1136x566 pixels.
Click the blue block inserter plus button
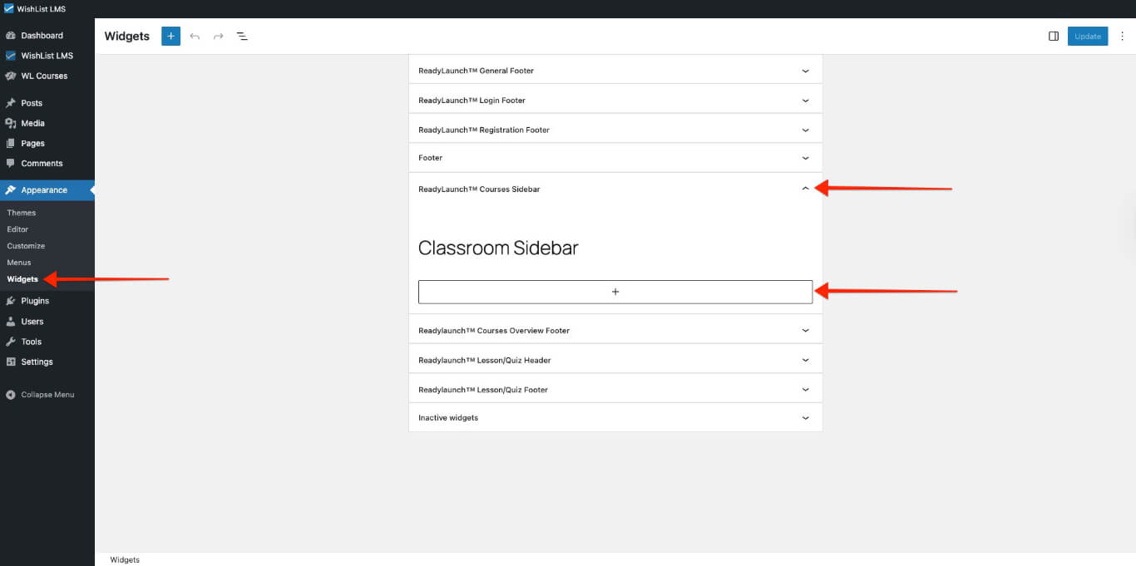click(170, 37)
